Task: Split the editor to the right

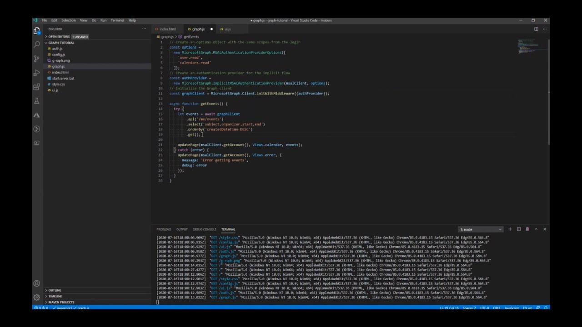Action: (x=536, y=29)
